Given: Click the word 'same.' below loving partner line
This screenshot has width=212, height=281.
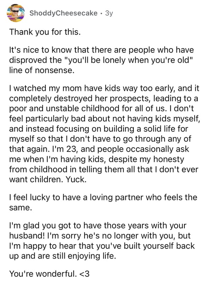Looking at the screenshot, I should (x=21, y=208).
